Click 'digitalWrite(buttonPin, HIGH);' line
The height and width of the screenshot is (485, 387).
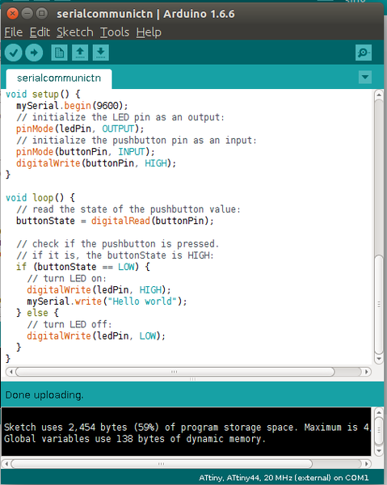(x=96, y=163)
